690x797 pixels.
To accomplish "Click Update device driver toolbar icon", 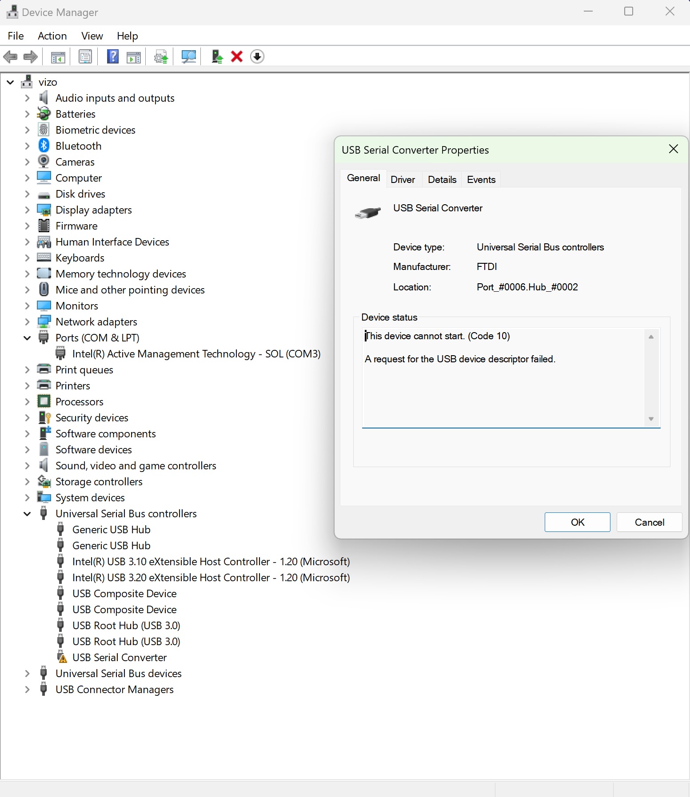I will click(x=161, y=57).
